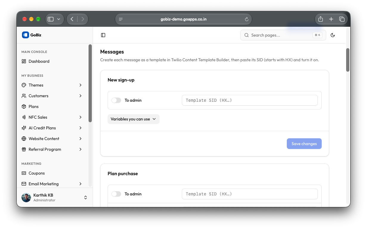Open a new Safari tab

pyautogui.click(x=331, y=19)
